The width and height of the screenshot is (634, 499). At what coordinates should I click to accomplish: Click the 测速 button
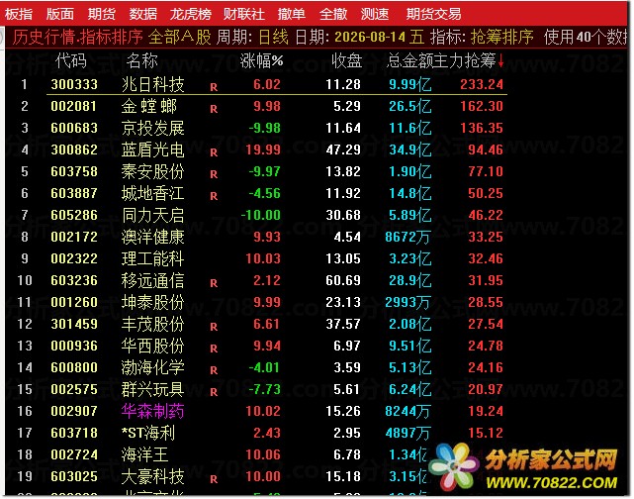tap(375, 14)
